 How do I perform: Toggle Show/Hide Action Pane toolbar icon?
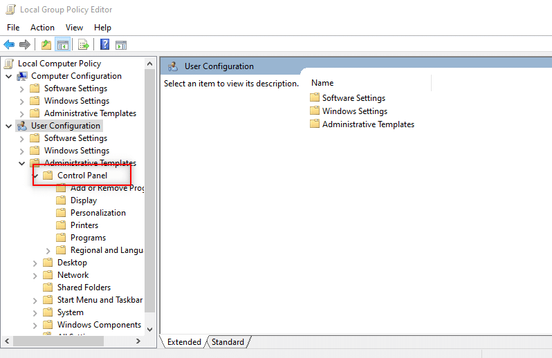point(121,45)
